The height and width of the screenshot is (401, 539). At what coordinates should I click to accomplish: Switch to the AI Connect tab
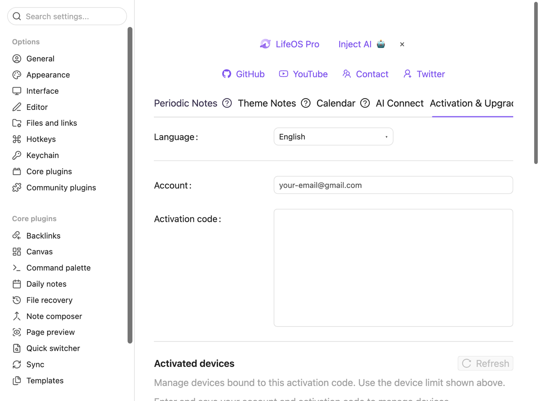400,103
